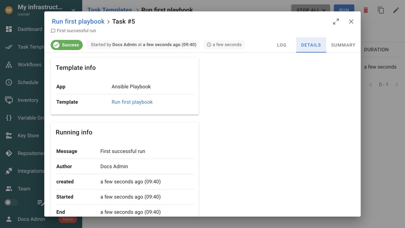Click the 'First successful run' subtitle under title
The width and height of the screenshot is (405, 228).
point(76,31)
